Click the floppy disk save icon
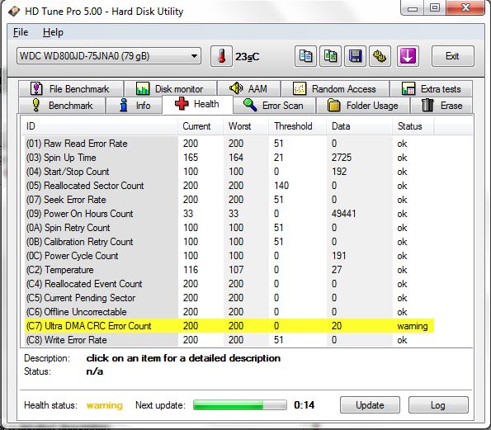The image size is (491, 430). 355,56
